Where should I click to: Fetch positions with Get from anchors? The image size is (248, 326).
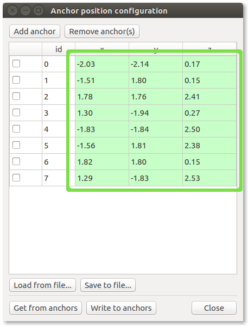tap(46, 308)
